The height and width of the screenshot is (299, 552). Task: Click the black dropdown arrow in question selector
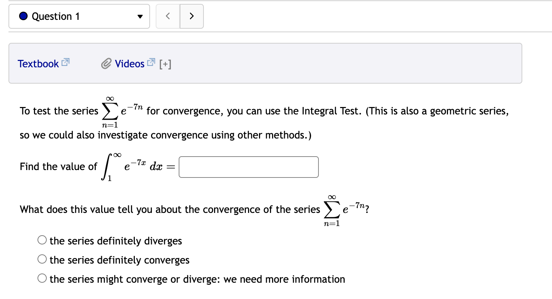click(140, 16)
